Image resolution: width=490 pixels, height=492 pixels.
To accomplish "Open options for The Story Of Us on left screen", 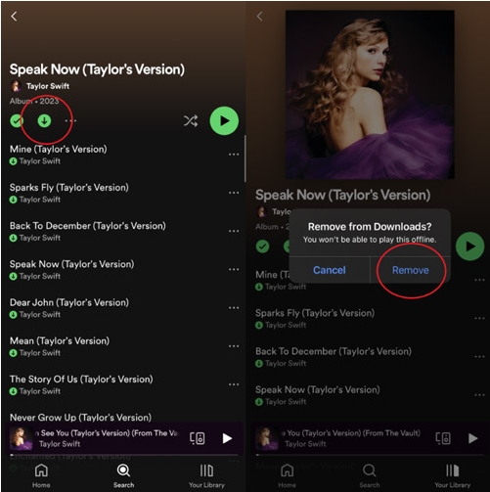I will point(234,384).
